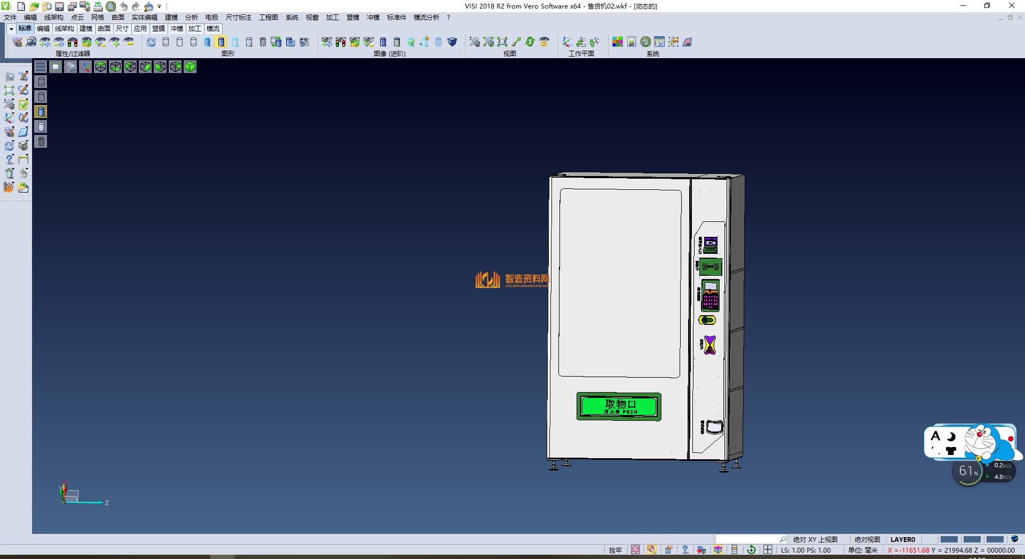The image size is (1025, 559).
Task: Click the smiley eye view icon
Action: point(544,42)
